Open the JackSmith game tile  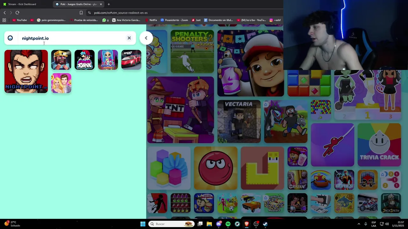391,203
